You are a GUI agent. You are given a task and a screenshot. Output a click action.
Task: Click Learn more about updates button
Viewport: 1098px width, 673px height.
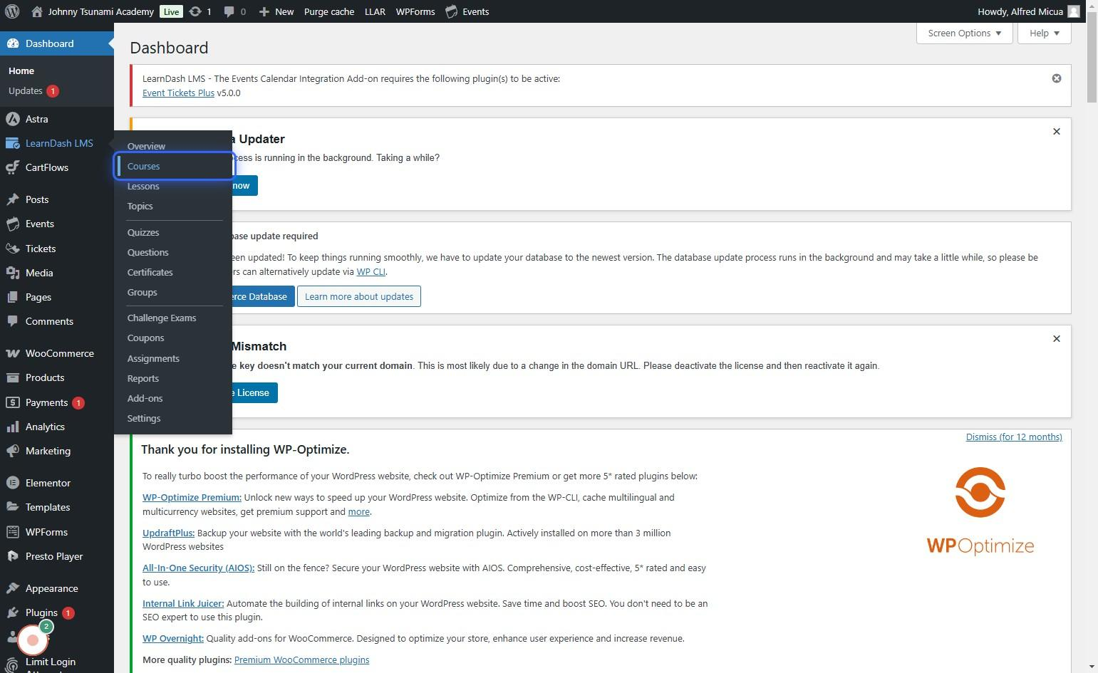(x=359, y=296)
